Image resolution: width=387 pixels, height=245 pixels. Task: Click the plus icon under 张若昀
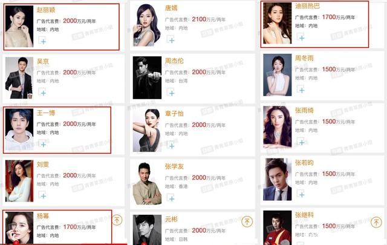[301, 194]
